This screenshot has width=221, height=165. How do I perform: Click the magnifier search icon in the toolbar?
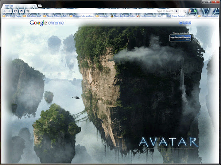point(184,11)
